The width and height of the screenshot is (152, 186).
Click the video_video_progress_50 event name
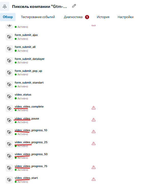tap(31, 154)
